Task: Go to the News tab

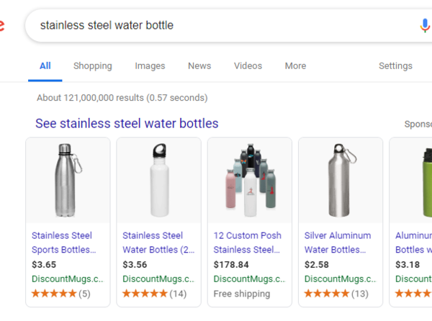Action: coord(199,66)
